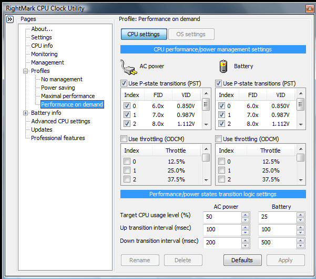Increase AC power target CPU usage level
The height and width of the screenshot is (279, 316).
[x=245, y=215]
